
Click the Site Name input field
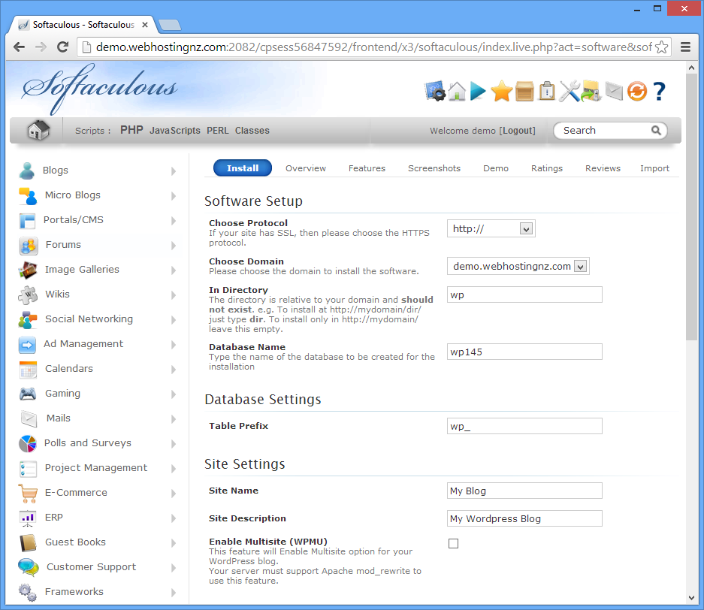point(524,491)
